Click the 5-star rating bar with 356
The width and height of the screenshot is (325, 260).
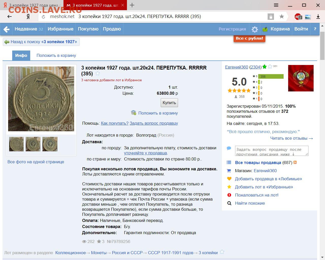(x=271, y=76)
